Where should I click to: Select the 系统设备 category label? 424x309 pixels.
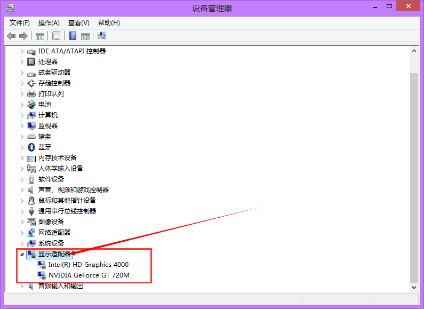click(51, 243)
